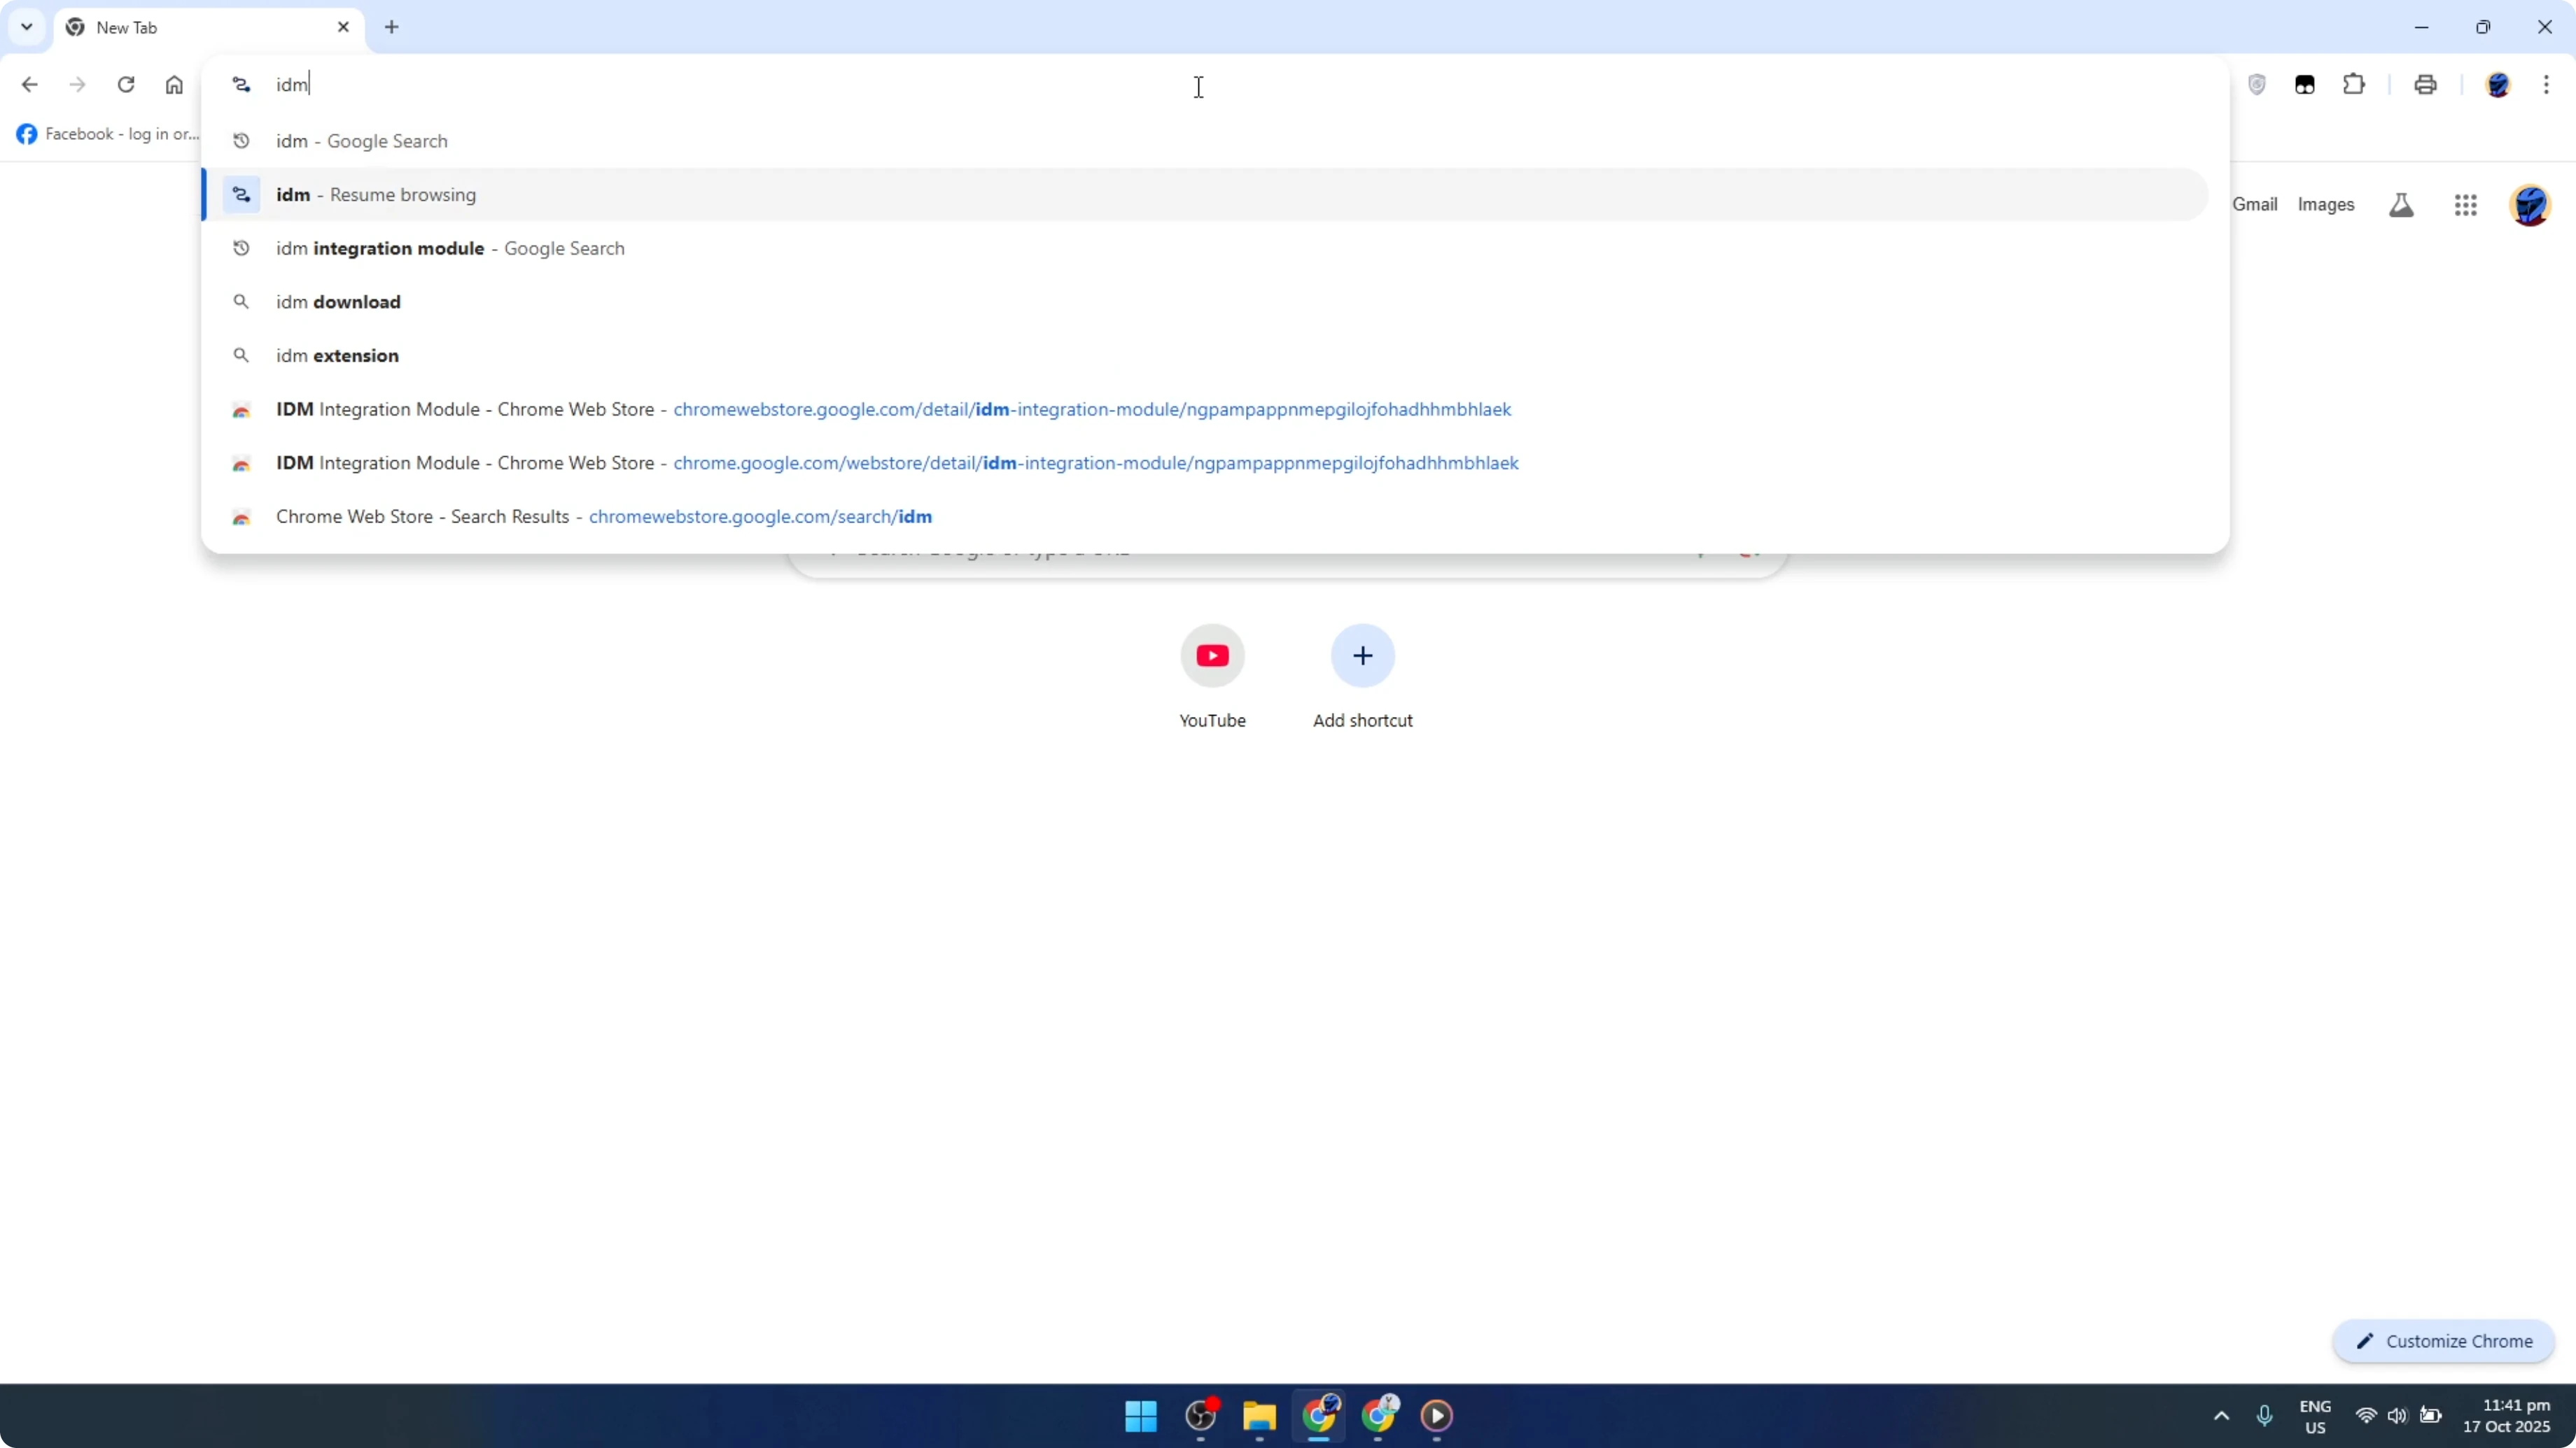
Task: Open Chrome's three-dot options menu
Action: (x=2549, y=85)
